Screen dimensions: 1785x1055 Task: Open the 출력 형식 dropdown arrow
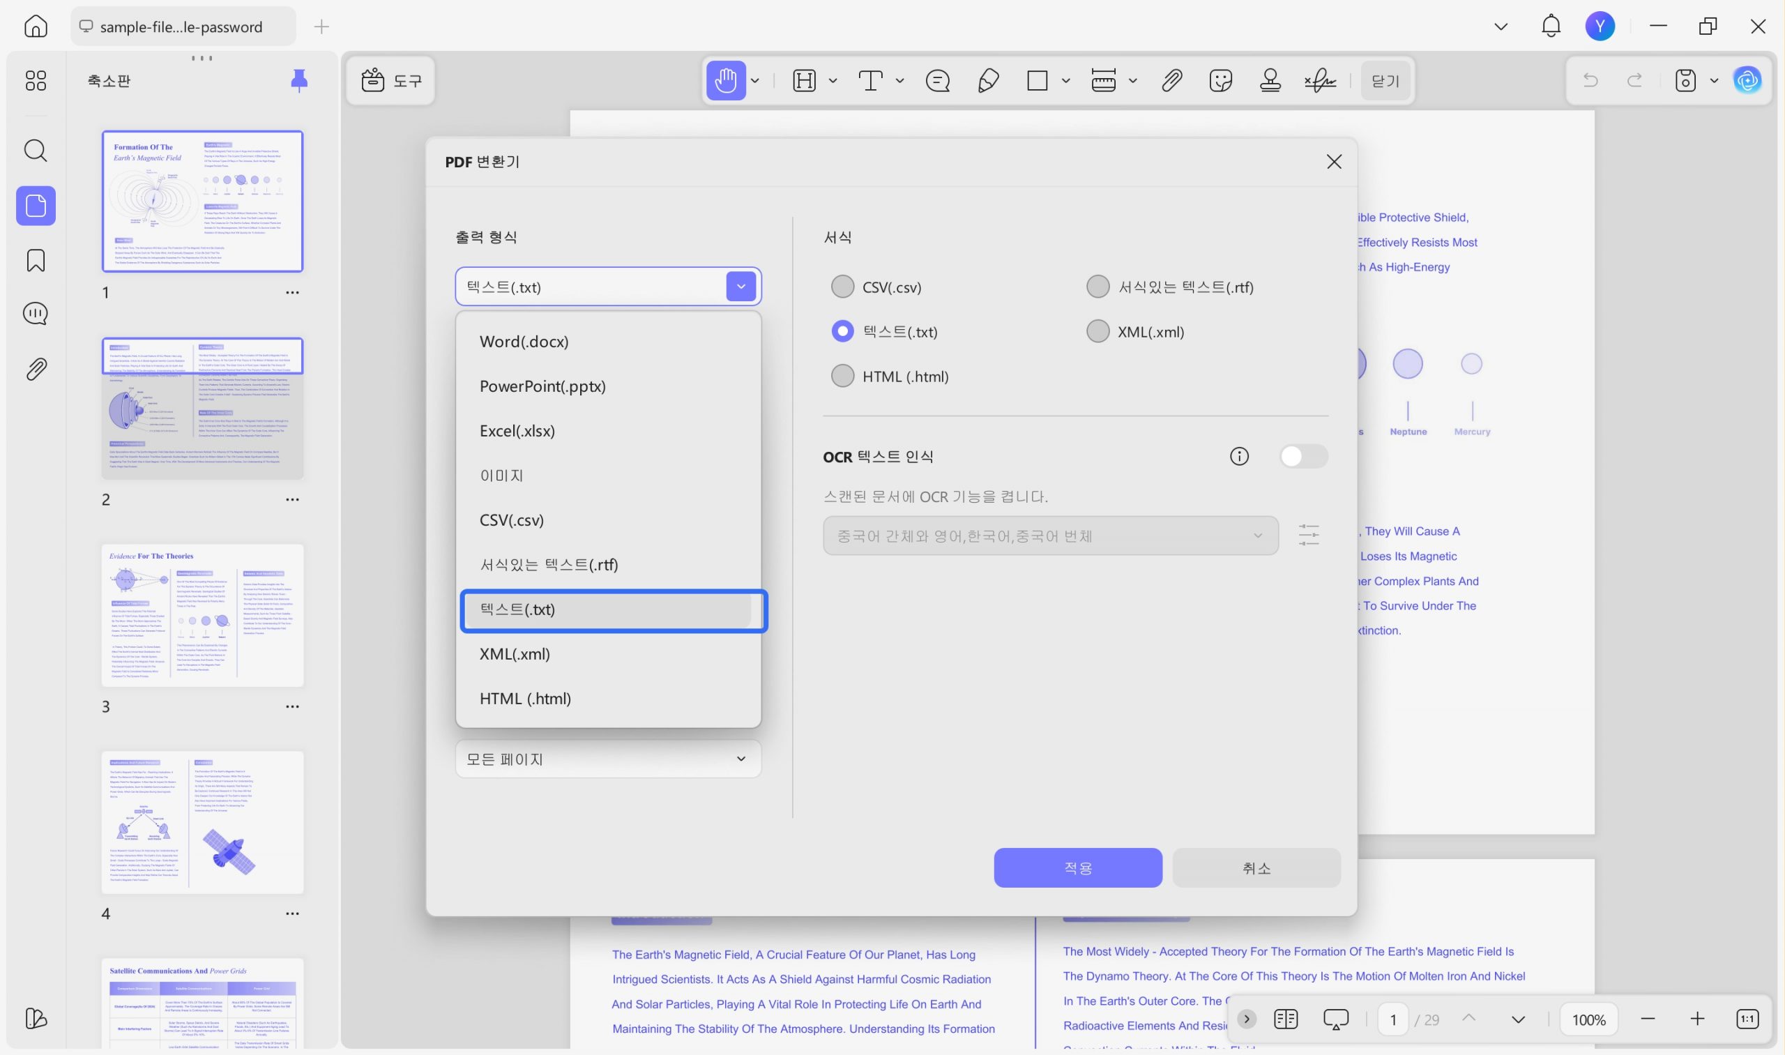point(740,287)
